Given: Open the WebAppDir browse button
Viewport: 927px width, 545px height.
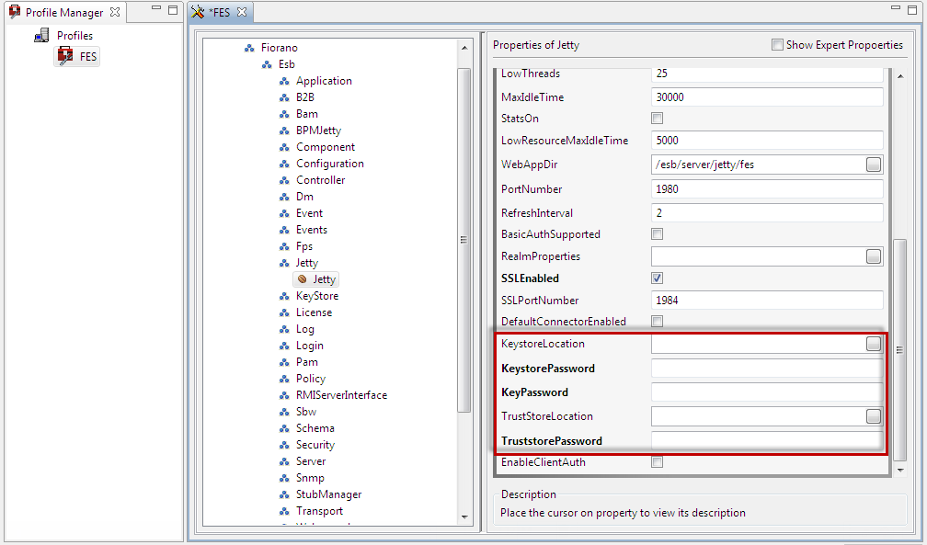Looking at the screenshot, I should point(874,165).
